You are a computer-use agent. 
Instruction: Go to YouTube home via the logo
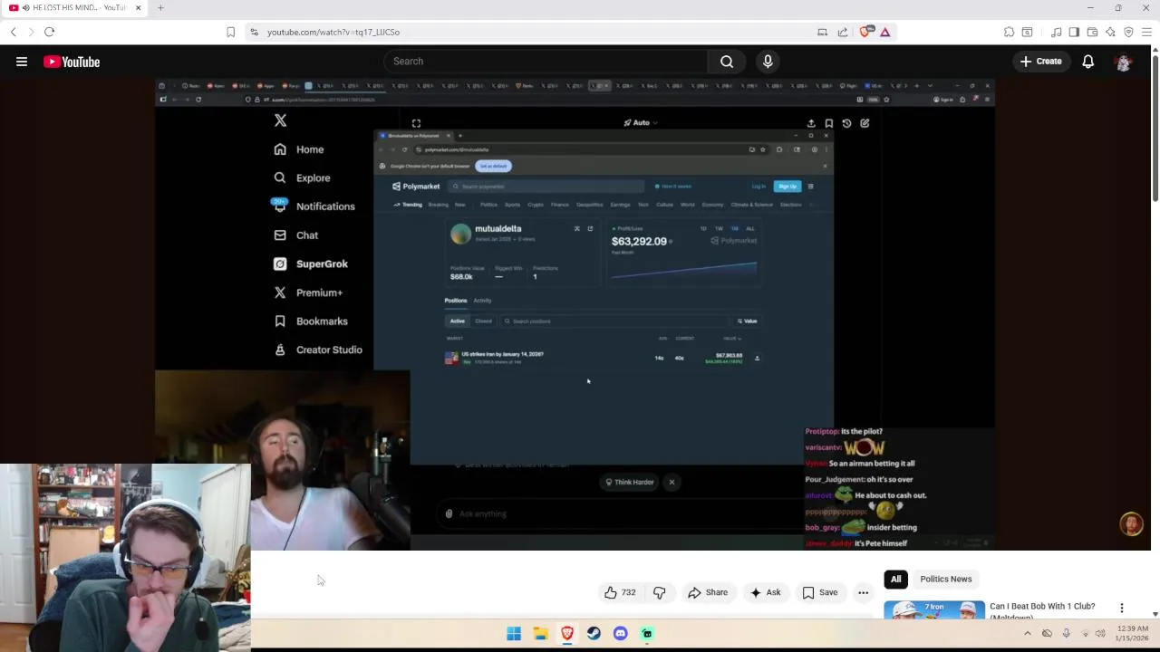tap(72, 62)
